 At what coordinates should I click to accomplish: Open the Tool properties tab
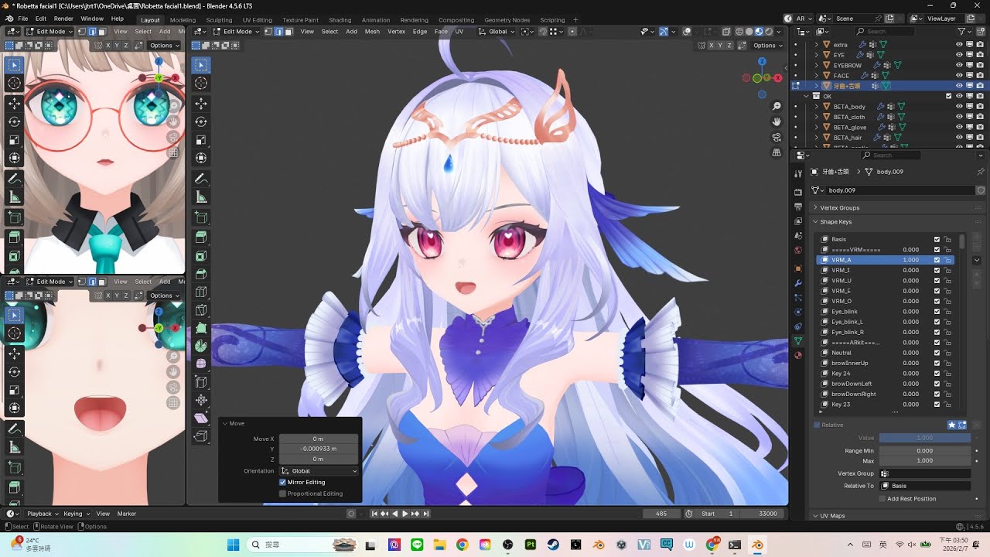[798, 173]
